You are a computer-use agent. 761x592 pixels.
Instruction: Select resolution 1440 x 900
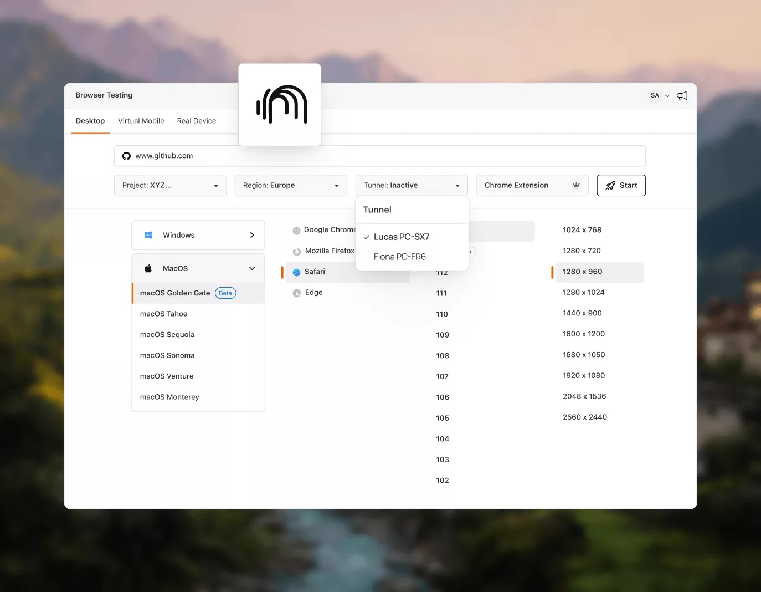tap(582, 313)
